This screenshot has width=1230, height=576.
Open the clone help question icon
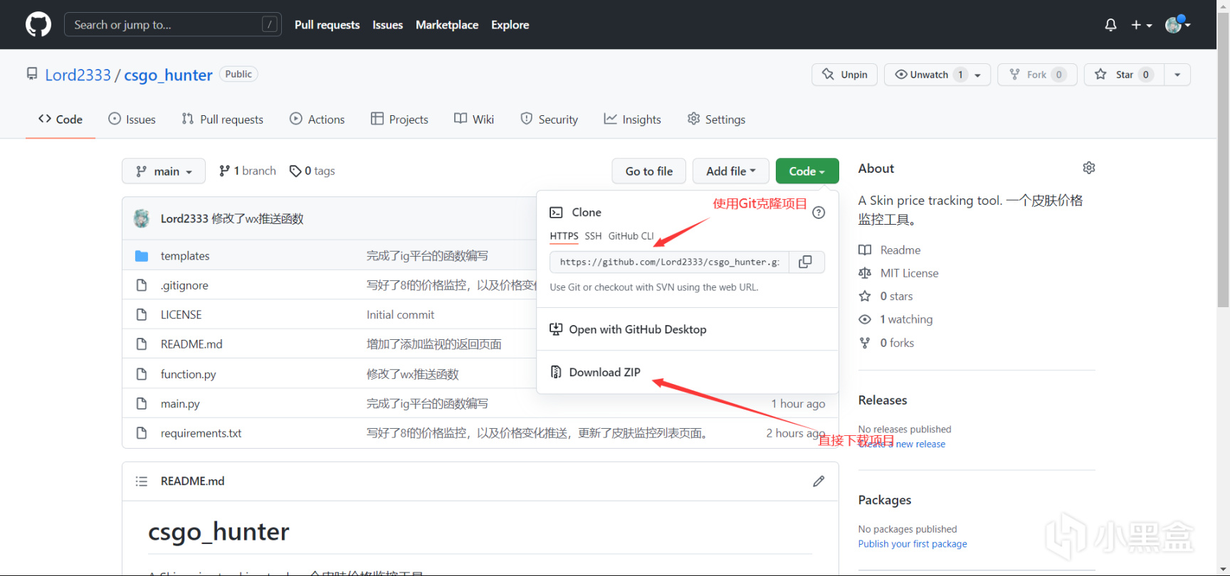pyautogui.click(x=819, y=213)
